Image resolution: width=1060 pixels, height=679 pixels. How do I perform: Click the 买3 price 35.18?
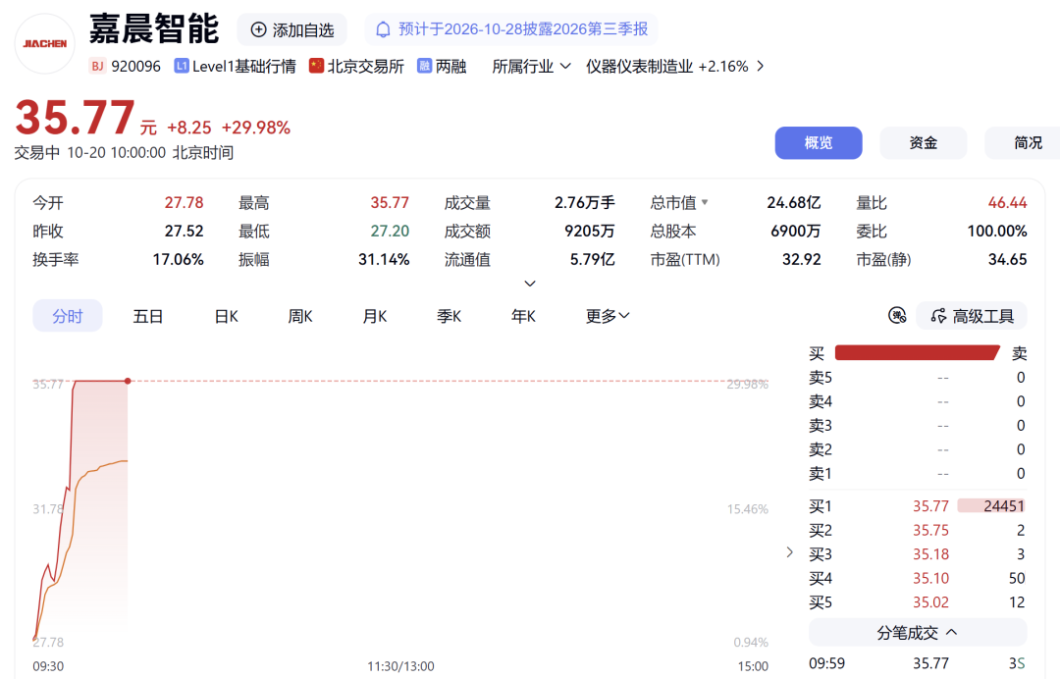tap(930, 554)
